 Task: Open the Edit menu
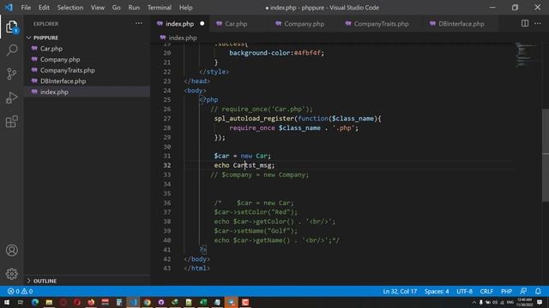[x=44, y=8]
